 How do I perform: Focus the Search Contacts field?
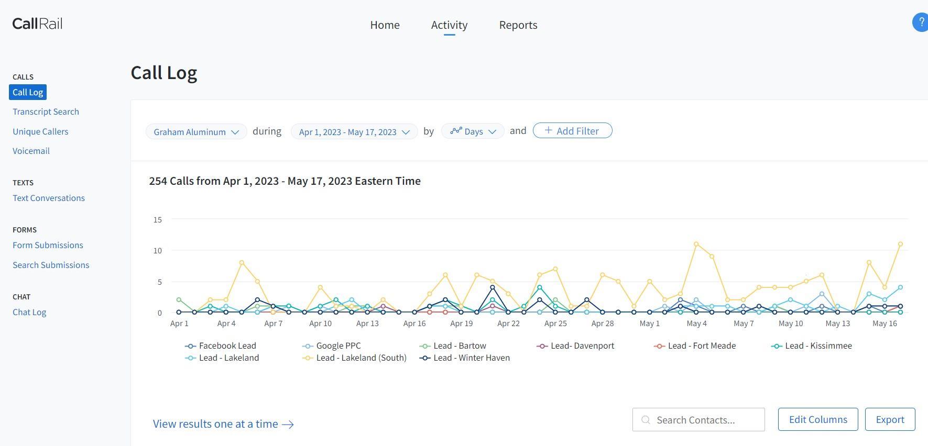pos(698,420)
